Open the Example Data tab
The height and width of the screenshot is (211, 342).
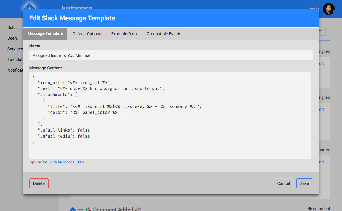(x=124, y=34)
